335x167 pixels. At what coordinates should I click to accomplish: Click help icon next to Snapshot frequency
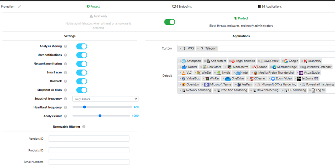pyautogui.click(x=66, y=99)
